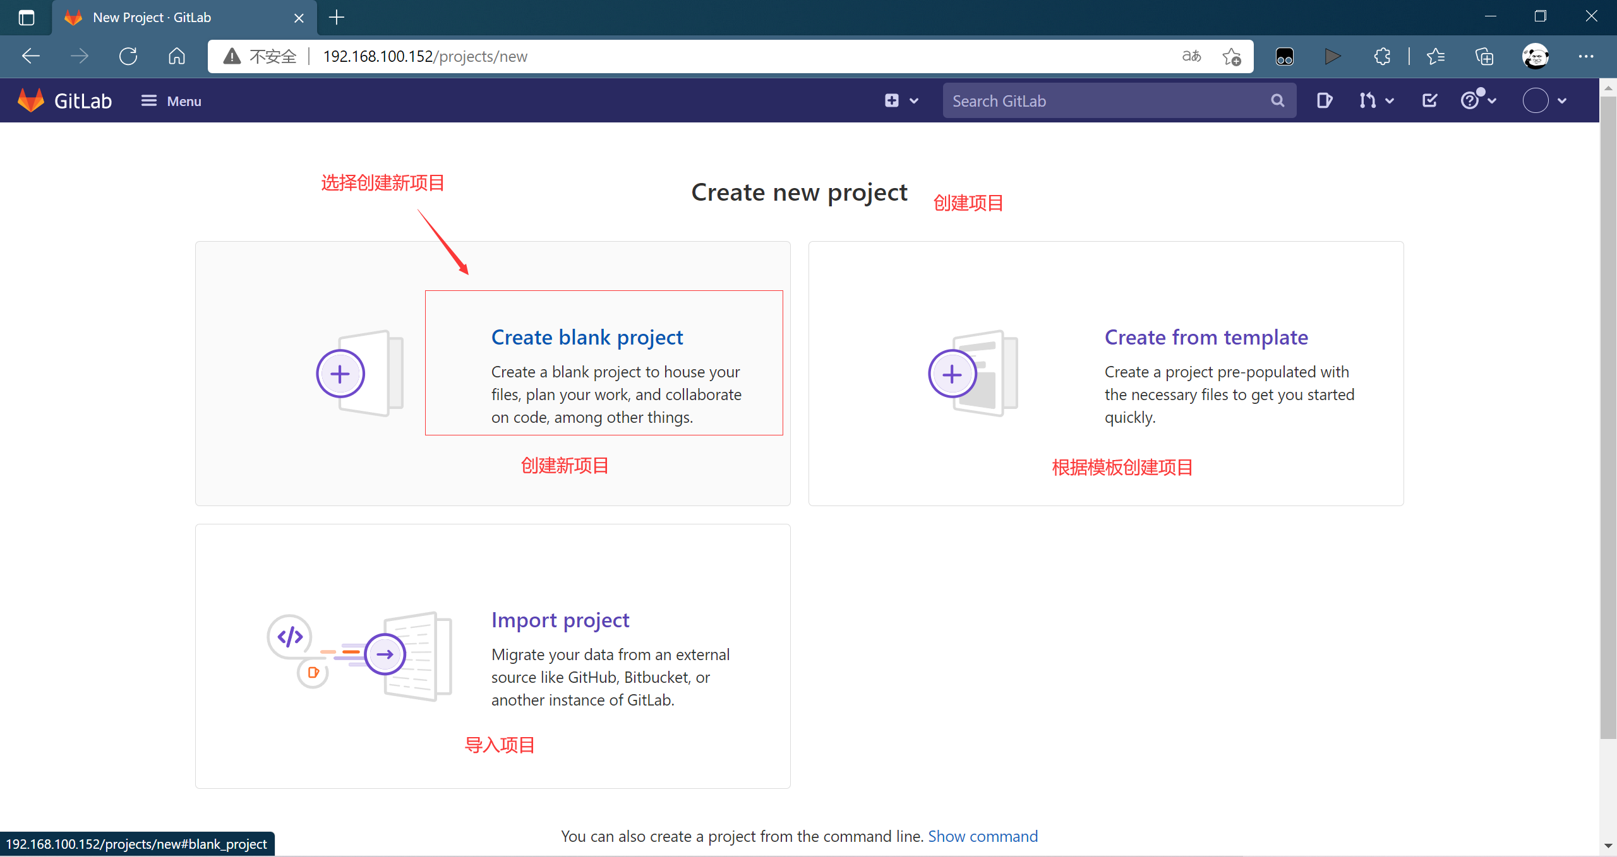
Task: Expand the help menu dropdown
Action: point(1478,100)
